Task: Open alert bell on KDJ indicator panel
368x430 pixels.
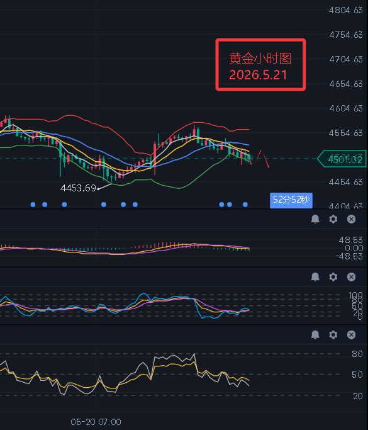Action: [315, 277]
